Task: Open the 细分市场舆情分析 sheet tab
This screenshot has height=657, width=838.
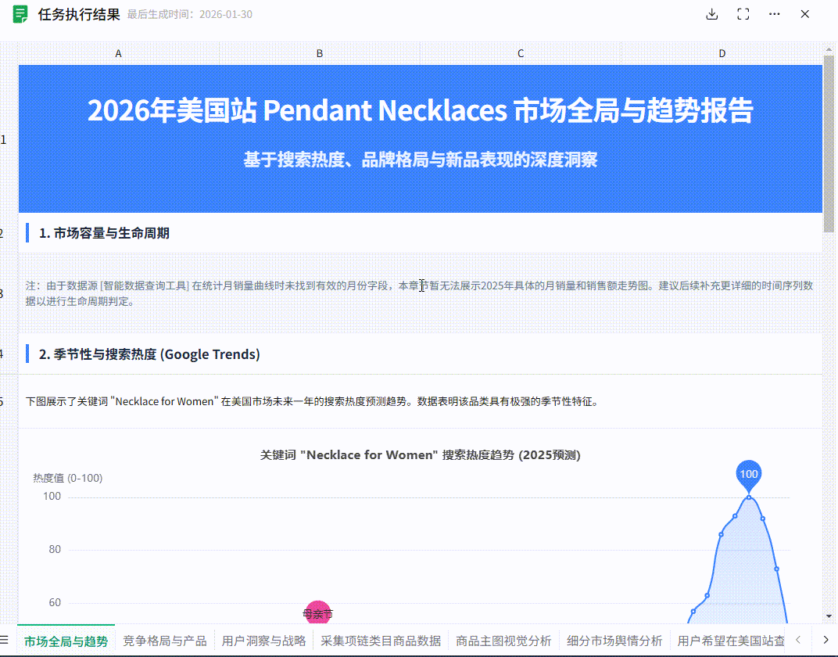Action: click(x=614, y=641)
